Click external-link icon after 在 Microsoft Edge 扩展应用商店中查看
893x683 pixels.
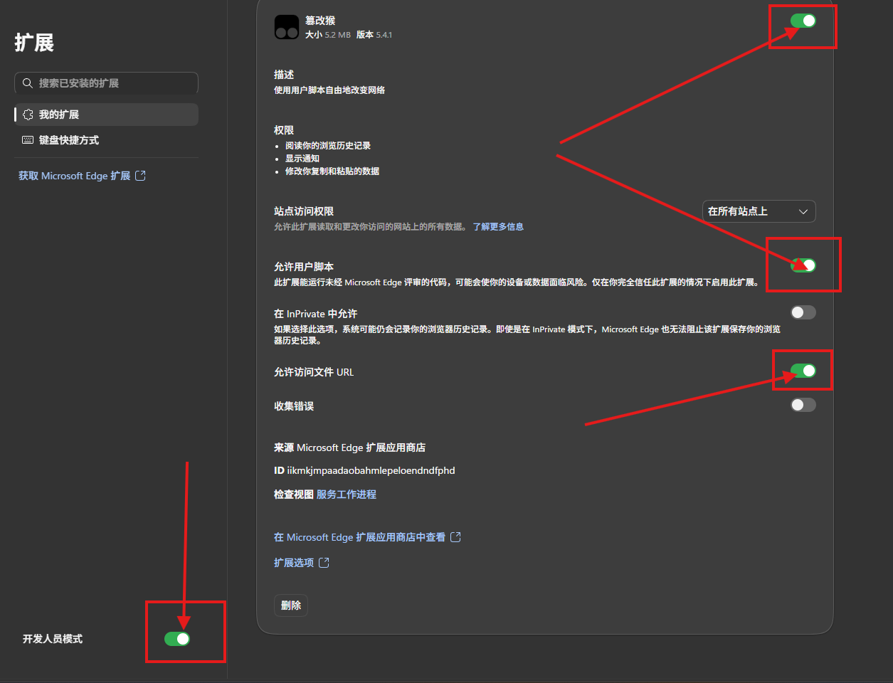456,537
